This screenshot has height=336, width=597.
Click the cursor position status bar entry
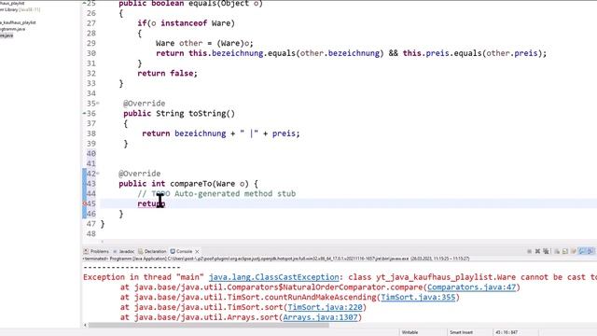[x=507, y=332]
